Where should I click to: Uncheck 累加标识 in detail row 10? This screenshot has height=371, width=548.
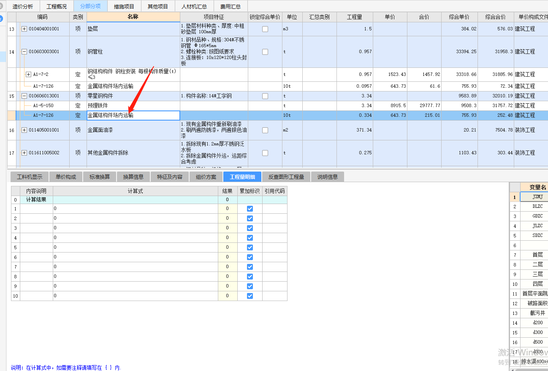[250, 296]
